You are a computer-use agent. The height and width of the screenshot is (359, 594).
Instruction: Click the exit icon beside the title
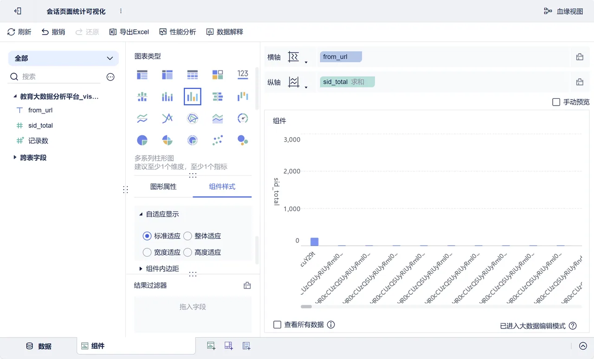[18, 11]
